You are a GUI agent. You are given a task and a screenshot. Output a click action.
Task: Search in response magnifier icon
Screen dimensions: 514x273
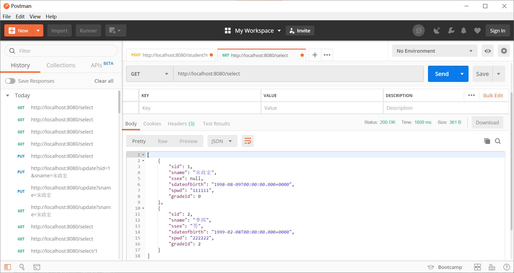[x=498, y=141]
